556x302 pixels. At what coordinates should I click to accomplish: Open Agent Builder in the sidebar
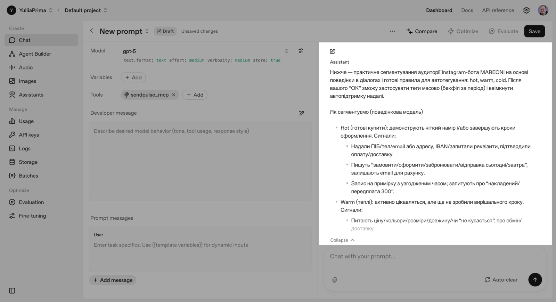pos(35,54)
